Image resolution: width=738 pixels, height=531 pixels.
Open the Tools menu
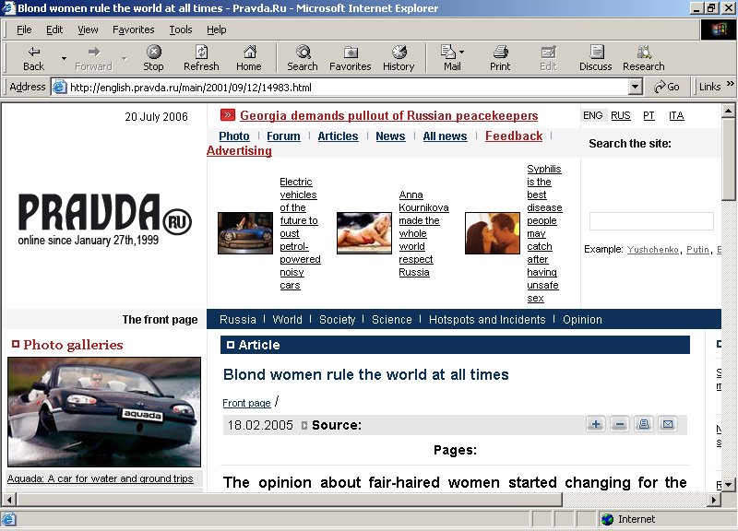181,29
